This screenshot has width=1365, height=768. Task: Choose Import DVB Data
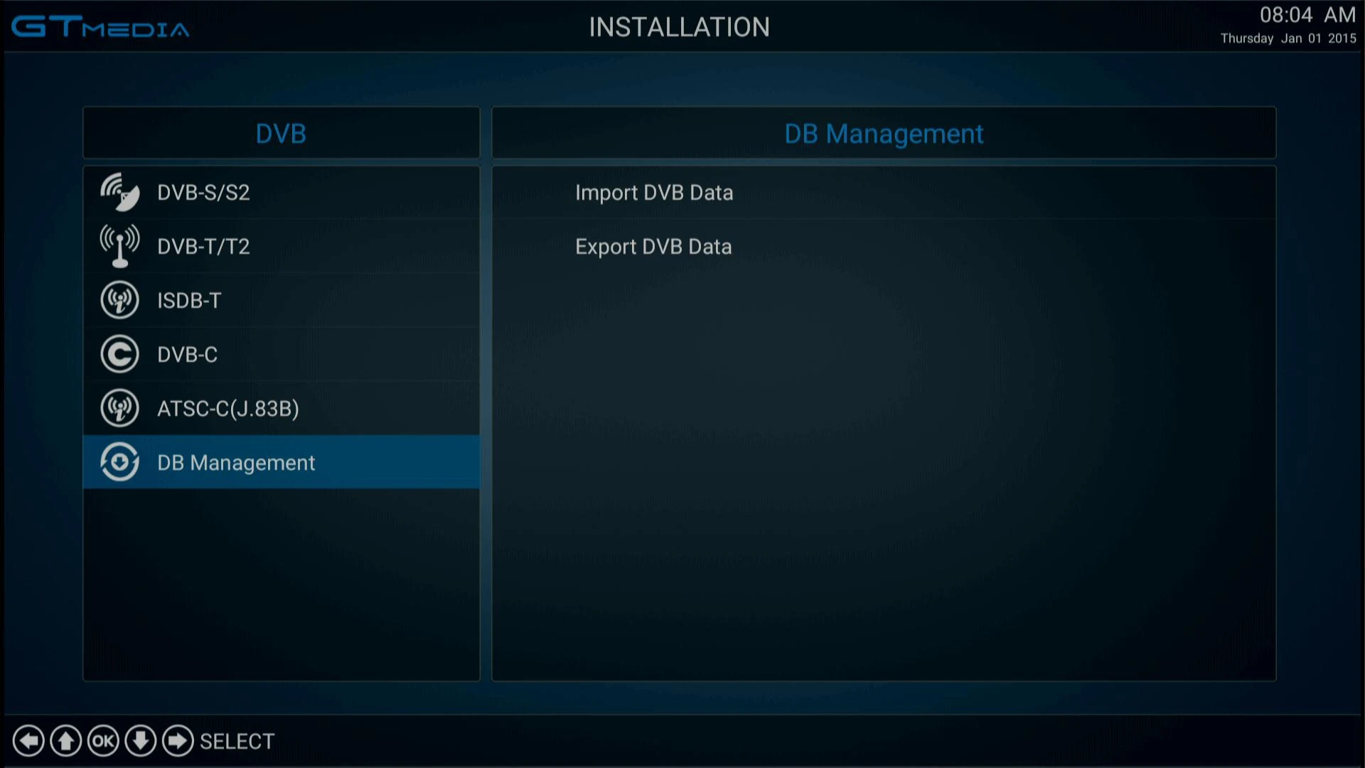click(884, 192)
